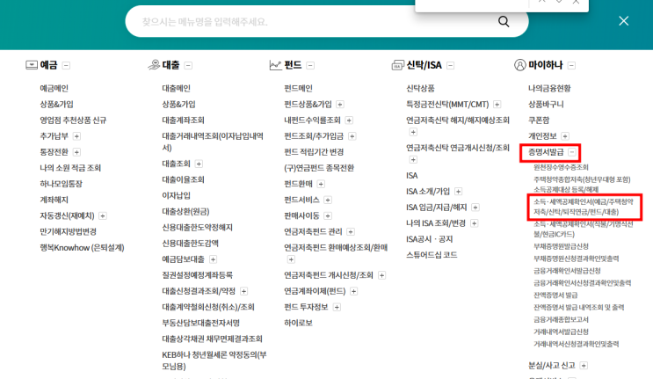Collapse the 대출 section
The width and height of the screenshot is (653, 379).
tap(188, 65)
